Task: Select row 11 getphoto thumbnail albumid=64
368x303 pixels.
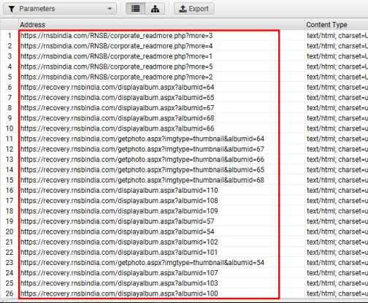Action: [x=142, y=139]
